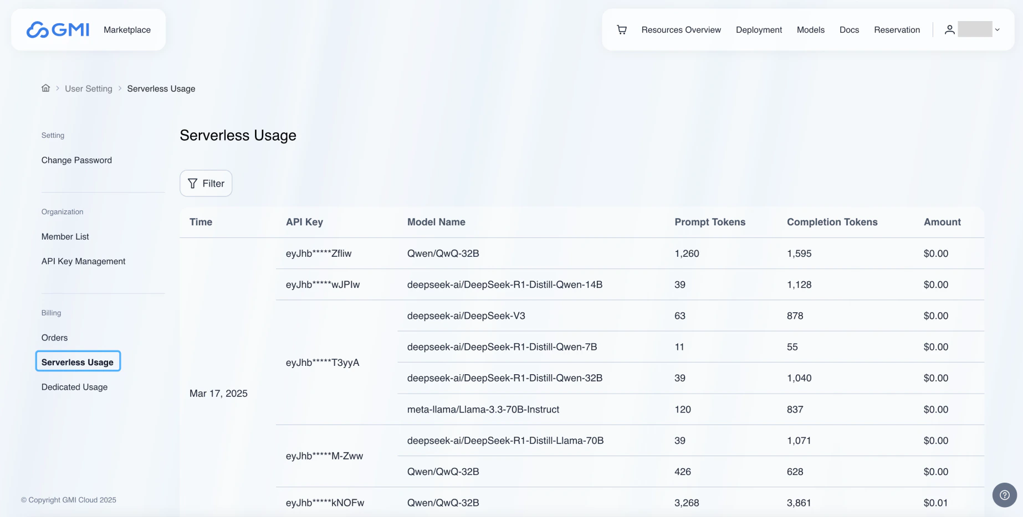1023x517 pixels.
Task: Click the home breadcrumb icon
Action: [46, 88]
